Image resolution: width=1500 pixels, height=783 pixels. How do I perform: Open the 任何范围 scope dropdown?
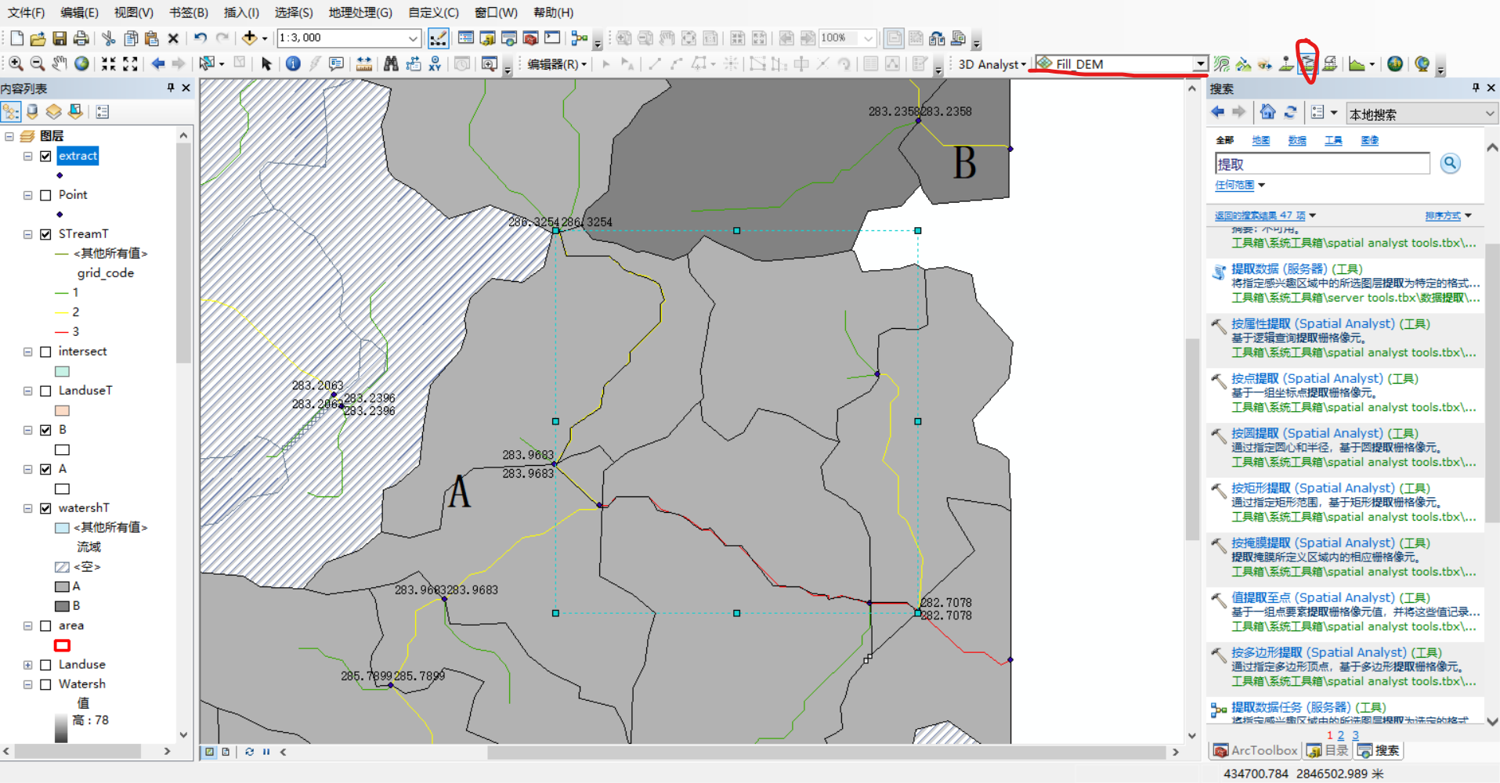(1240, 185)
